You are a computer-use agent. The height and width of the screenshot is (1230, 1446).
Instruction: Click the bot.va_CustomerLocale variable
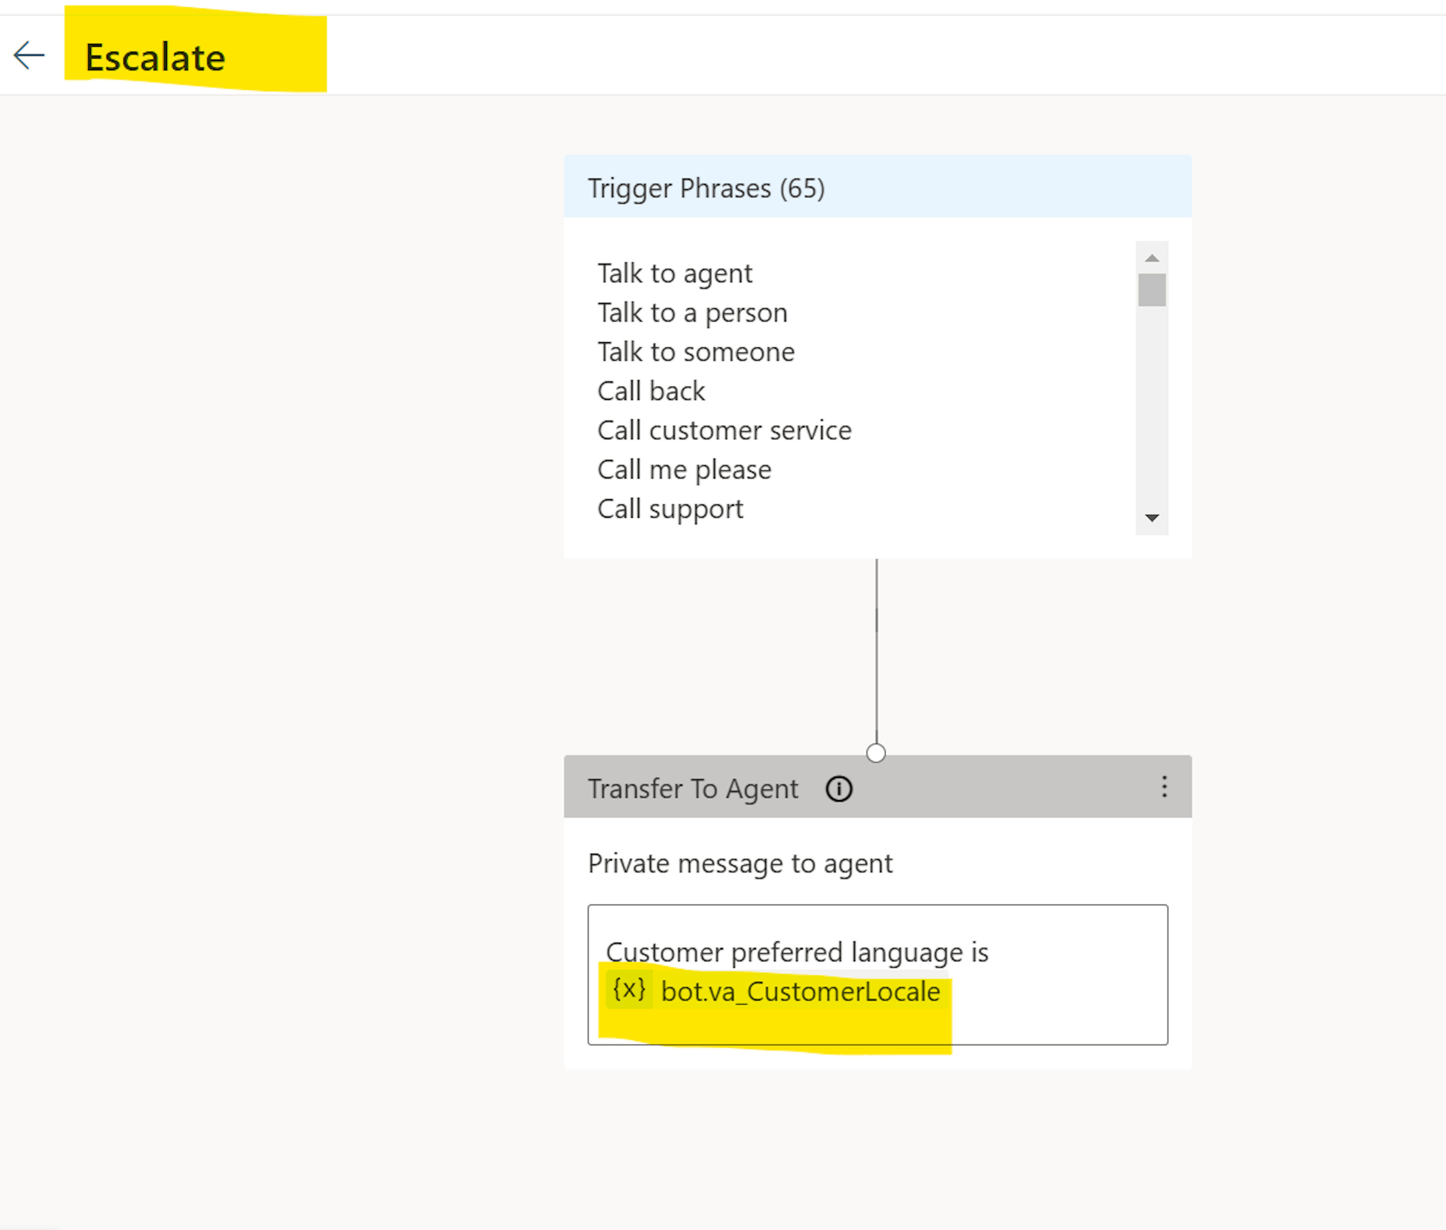(x=800, y=991)
